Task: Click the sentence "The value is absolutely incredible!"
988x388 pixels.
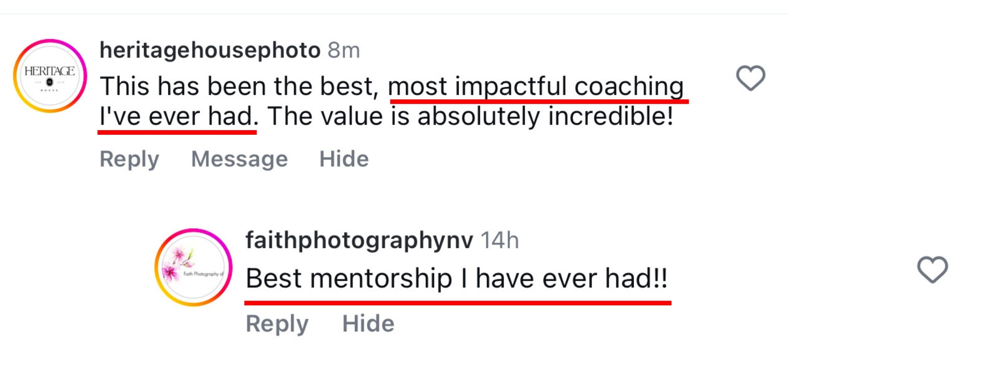Action: click(x=470, y=116)
